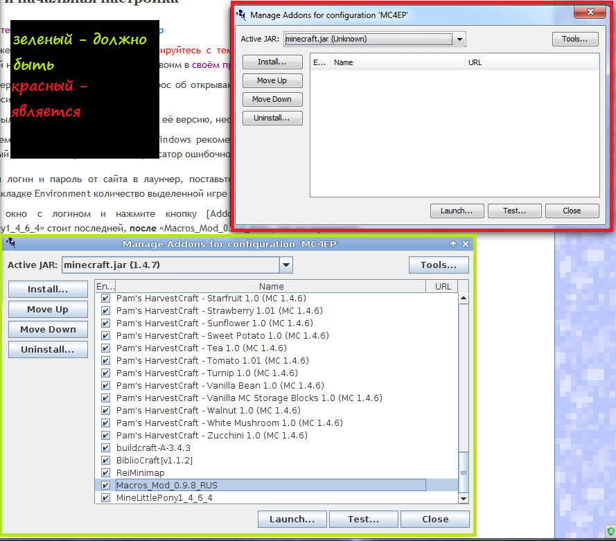Click URL column header in lower addon list
The height and width of the screenshot is (541, 616).
pos(443,287)
